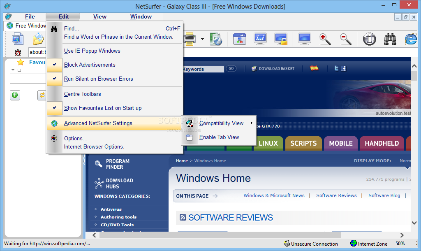Click the plain blue monitor toolbar icon
Viewport: 421px width, 251px height.
305,39
